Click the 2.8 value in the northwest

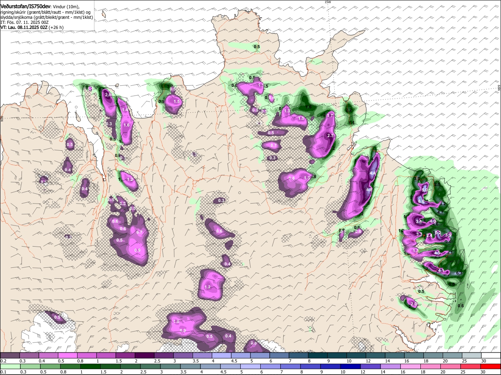[108, 95]
